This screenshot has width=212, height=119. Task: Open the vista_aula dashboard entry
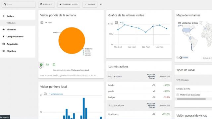click(x=11, y=23)
